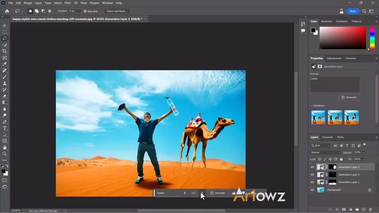379x213 pixels.
Task: Select the Crop tool
Action: point(4,51)
